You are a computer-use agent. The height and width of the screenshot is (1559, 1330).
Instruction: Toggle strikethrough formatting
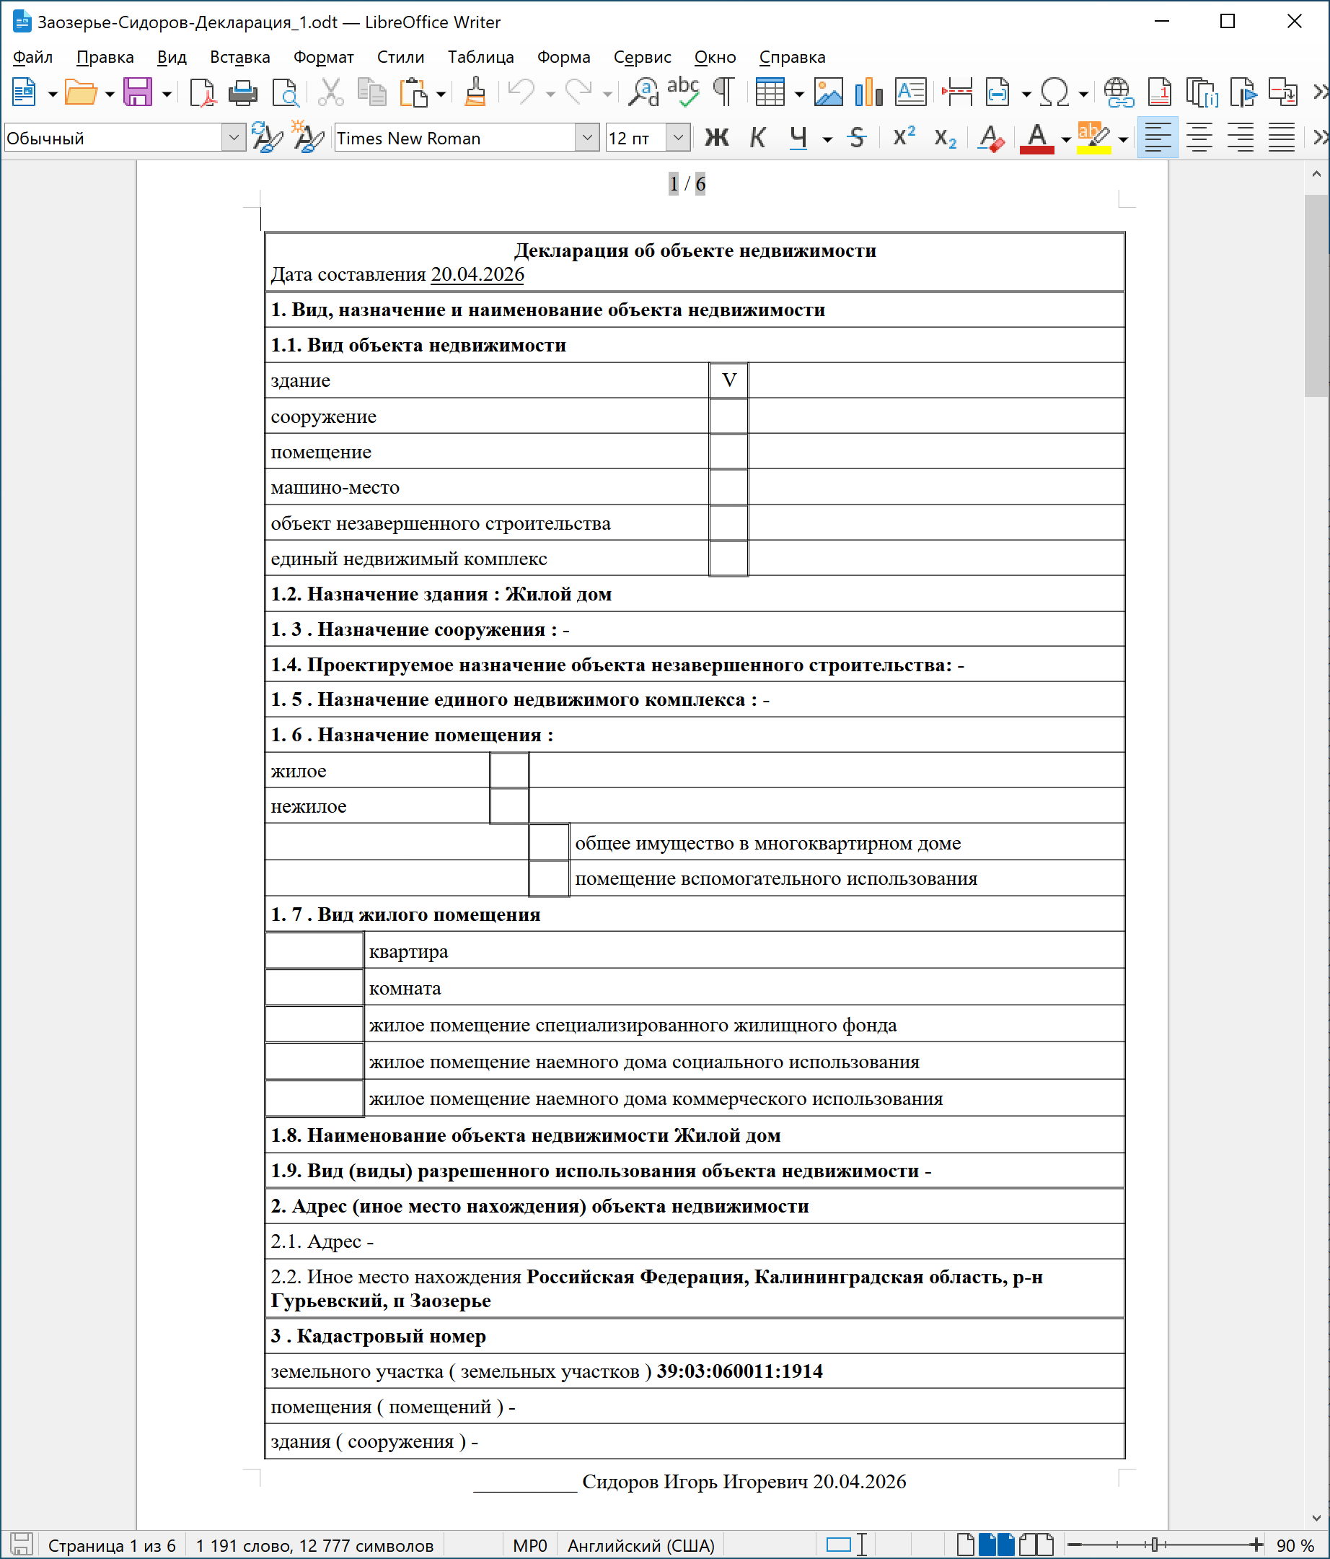(x=856, y=139)
